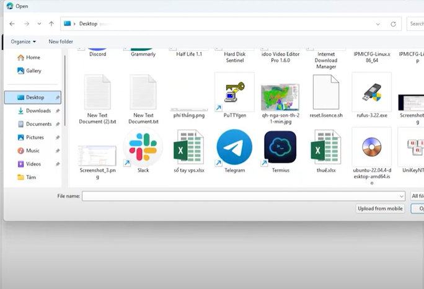Select the ubuntu-22.04.4 ISO disc icon

(371, 148)
